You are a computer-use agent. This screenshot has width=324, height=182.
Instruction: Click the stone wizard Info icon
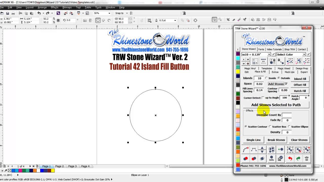pyautogui.click(x=271, y=158)
